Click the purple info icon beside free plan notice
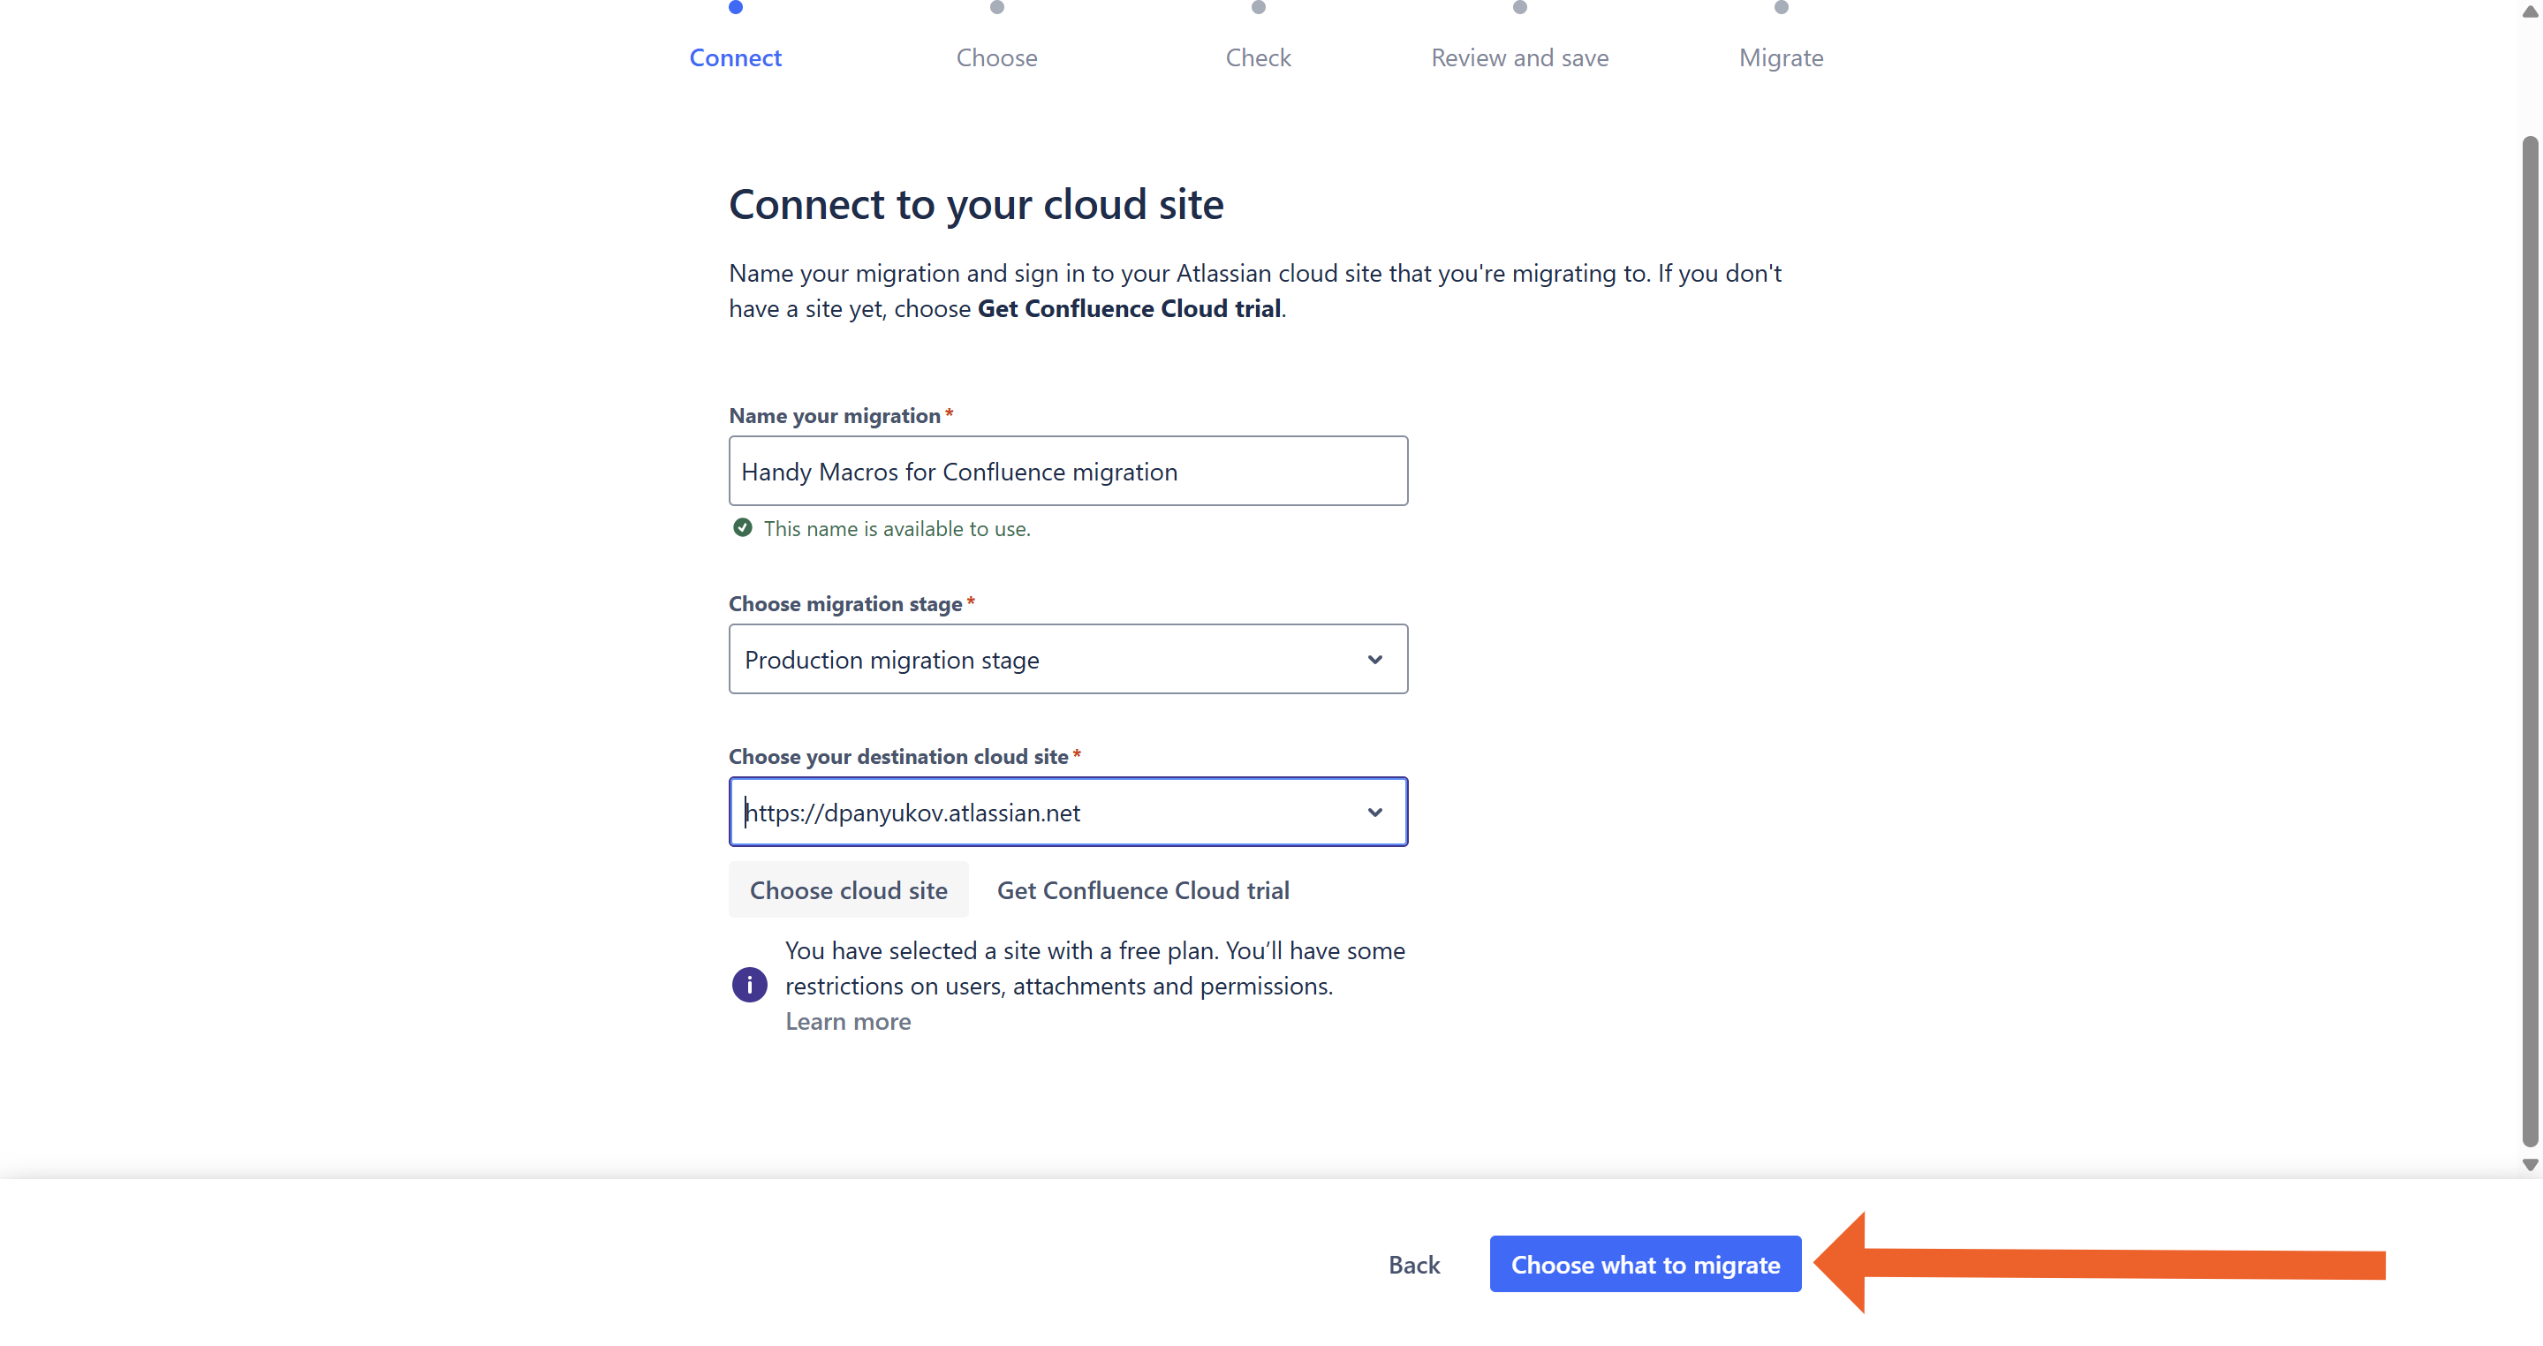 pos(749,985)
